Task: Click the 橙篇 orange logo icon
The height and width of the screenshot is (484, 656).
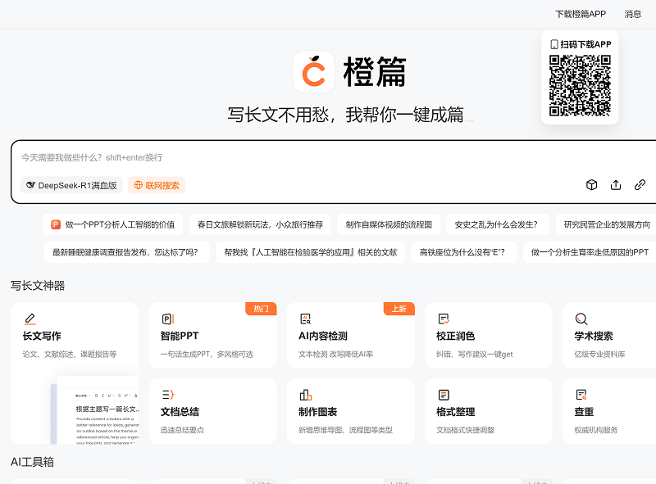Action: pyautogui.click(x=314, y=71)
